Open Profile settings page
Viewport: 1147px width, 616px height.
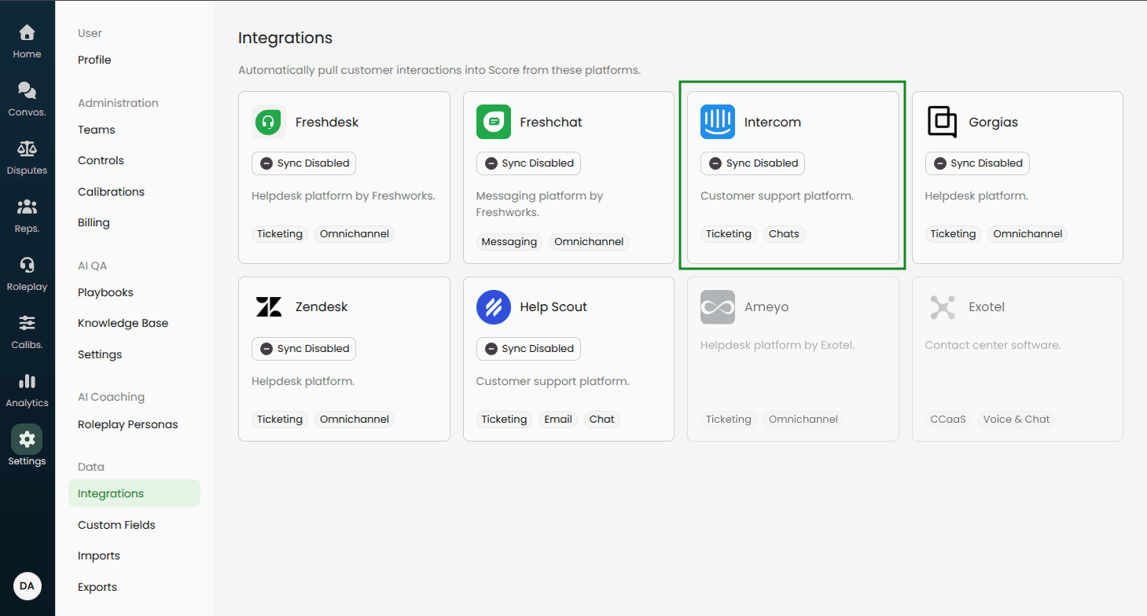tap(94, 60)
